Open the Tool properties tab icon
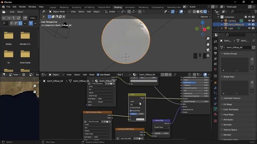This screenshot has width=257, height=144. pos(216,42)
